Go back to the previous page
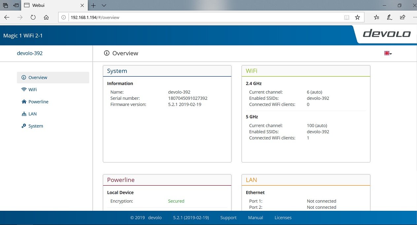The height and width of the screenshot is (225, 417). [x=7, y=18]
